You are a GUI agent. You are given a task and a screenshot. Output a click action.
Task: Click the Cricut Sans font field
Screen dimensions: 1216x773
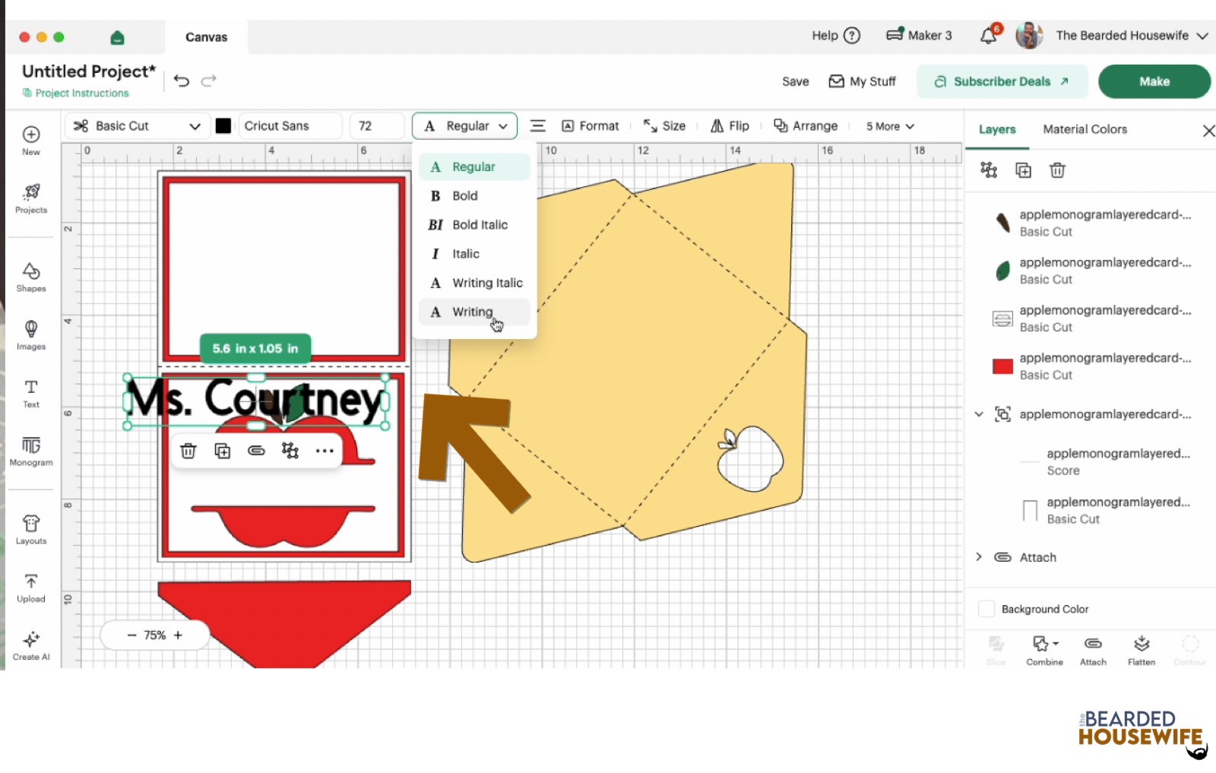[x=290, y=126]
